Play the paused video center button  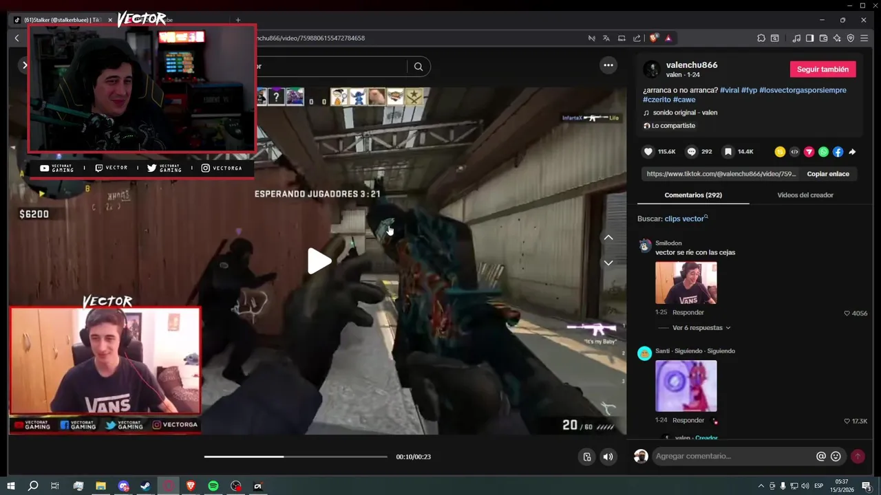coord(319,261)
